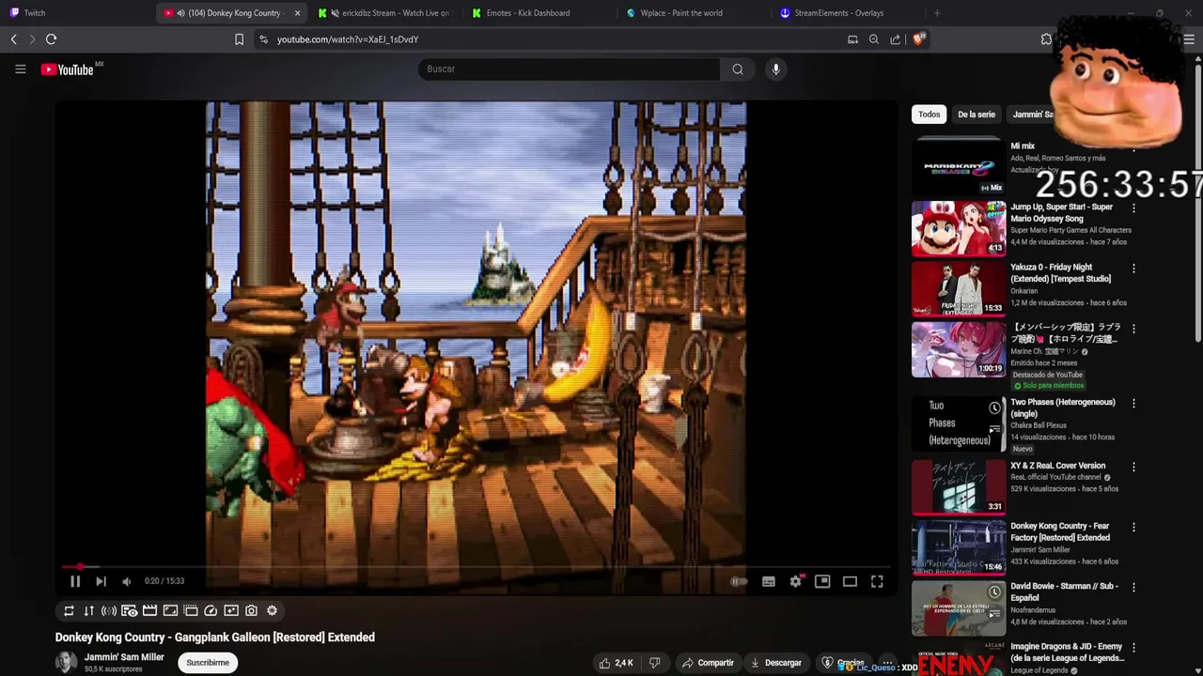The width and height of the screenshot is (1203, 676).
Task: Reload the current page
Action: [52, 39]
